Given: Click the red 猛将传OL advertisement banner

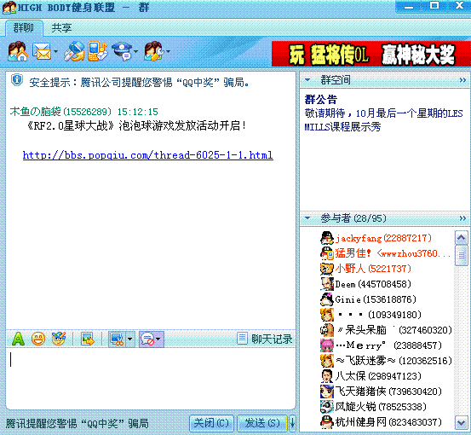Looking at the screenshot, I should point(371,54).
